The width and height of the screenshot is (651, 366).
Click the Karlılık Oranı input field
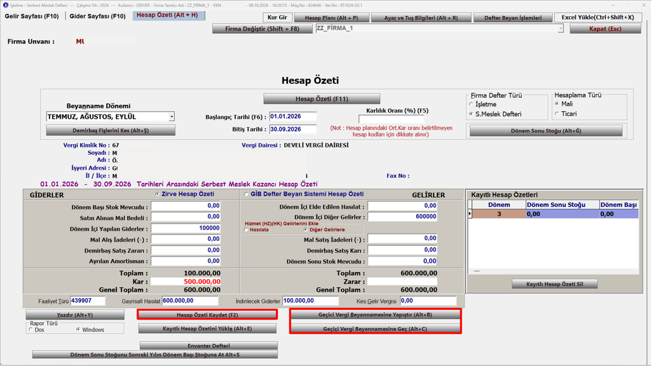tap(391, 119)
